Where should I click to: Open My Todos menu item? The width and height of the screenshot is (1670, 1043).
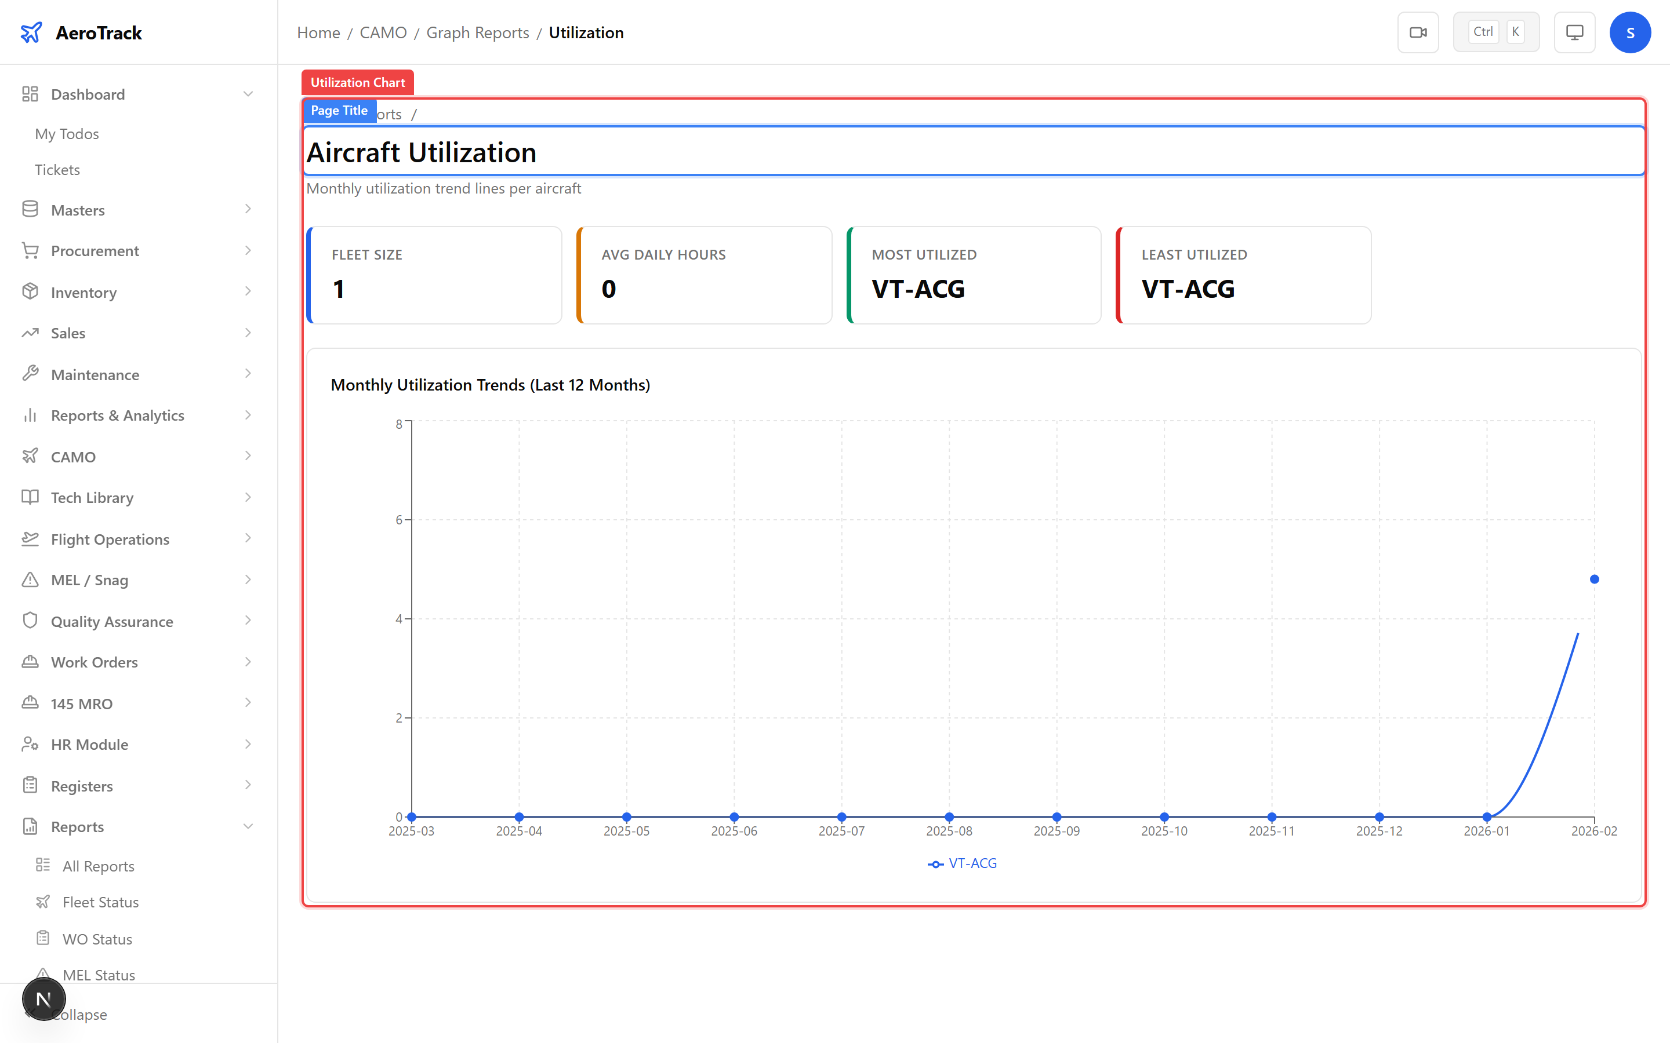[67, 134]
